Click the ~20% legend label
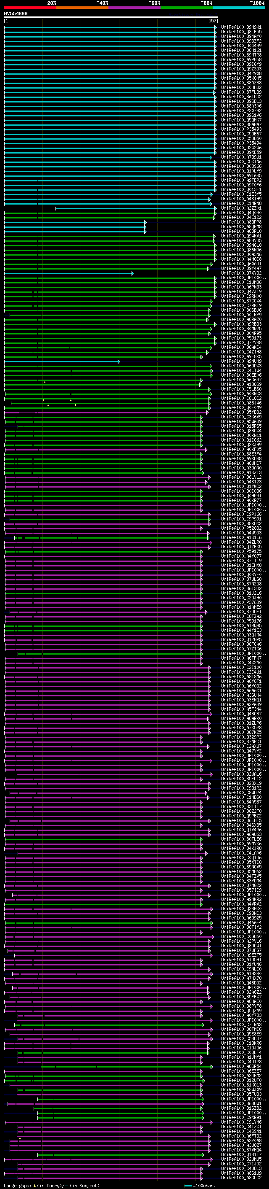 (52, 3)
